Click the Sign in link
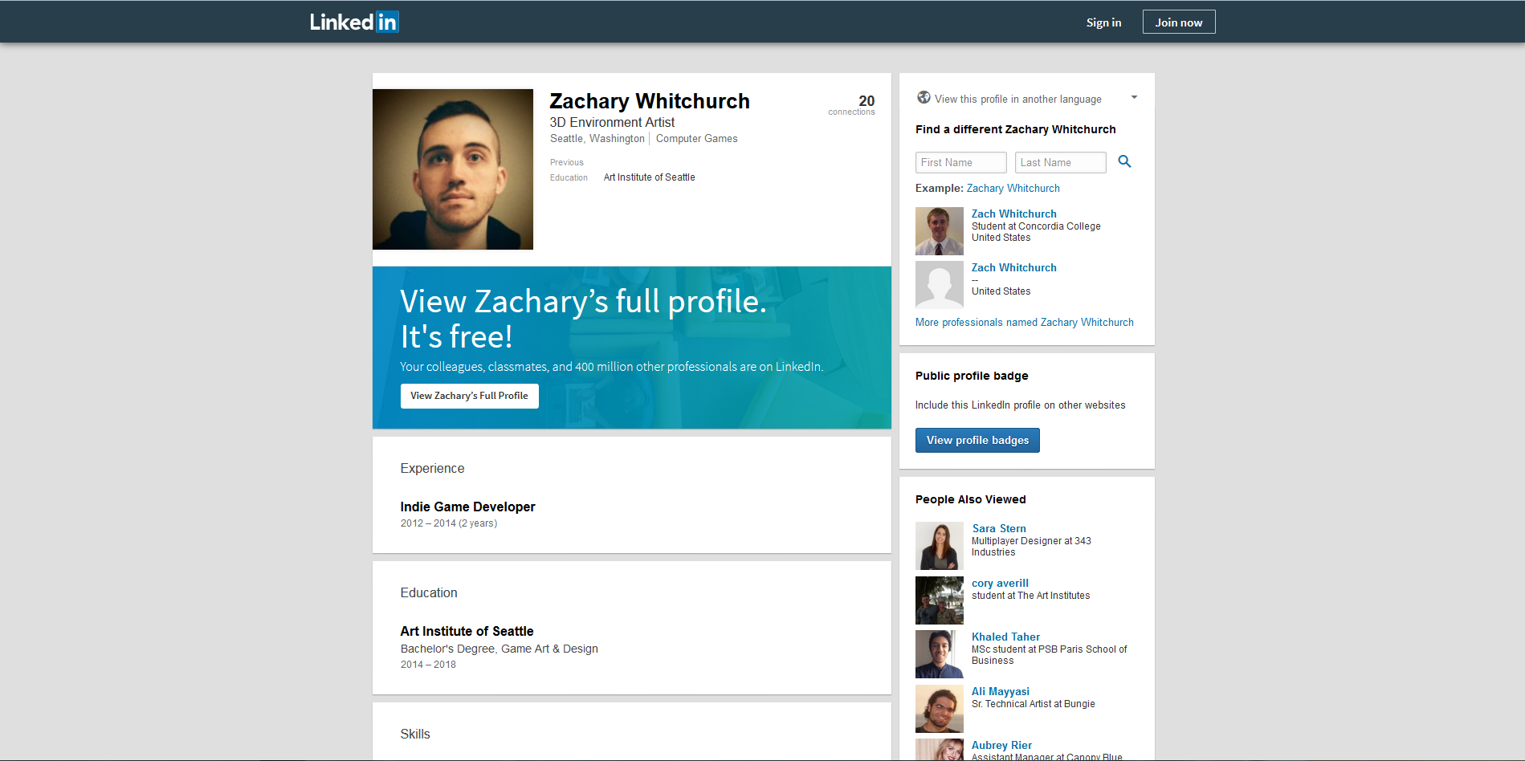This screenshot has width=1525, height=761. coord(1103,22)
